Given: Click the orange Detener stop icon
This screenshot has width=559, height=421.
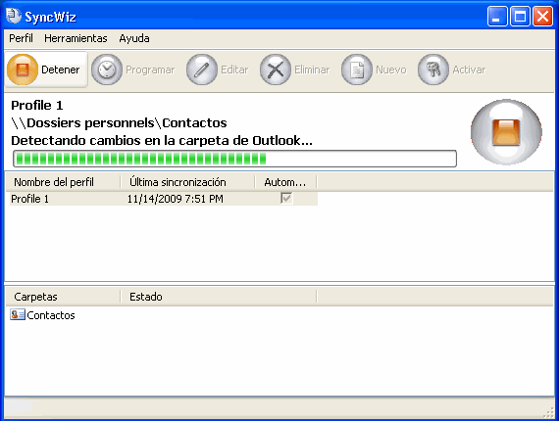Looking at the screenshot, I should (23, 70).
